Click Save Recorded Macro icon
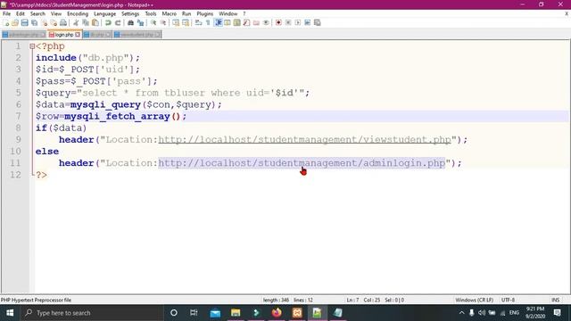 coord(318,23)
